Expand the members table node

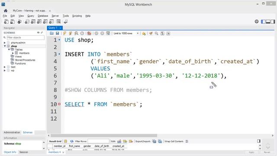[13, 53]
